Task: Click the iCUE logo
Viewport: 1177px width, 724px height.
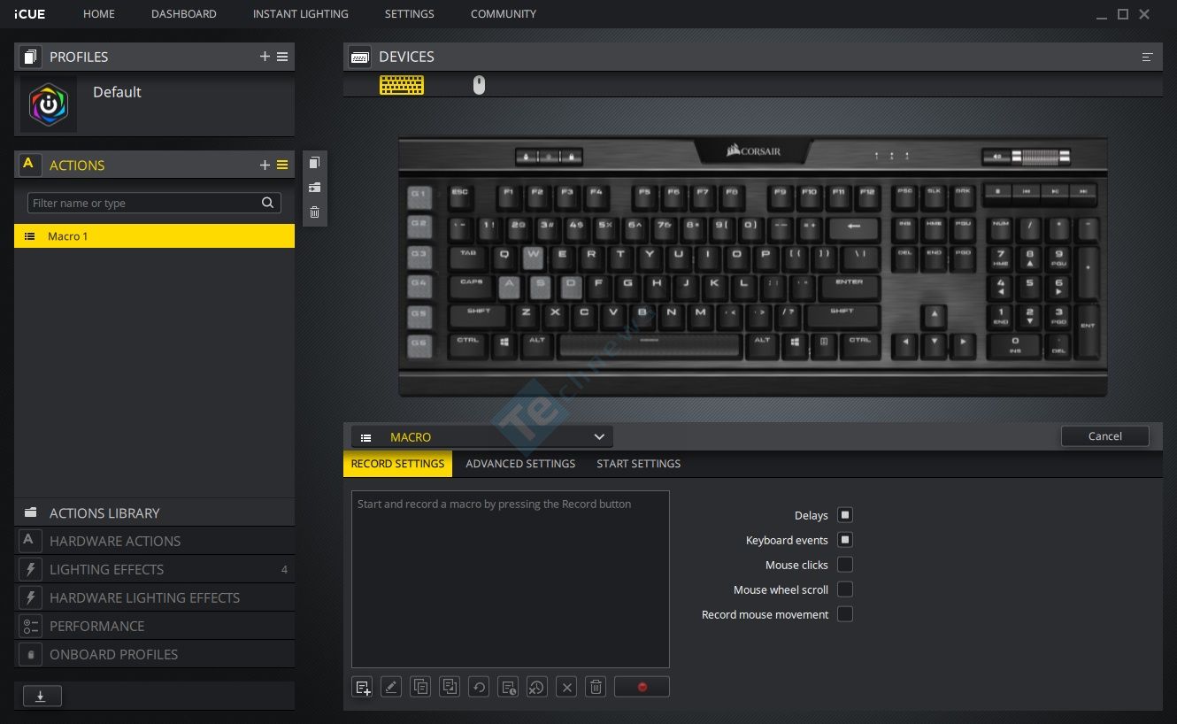Action: pos(29,14)
